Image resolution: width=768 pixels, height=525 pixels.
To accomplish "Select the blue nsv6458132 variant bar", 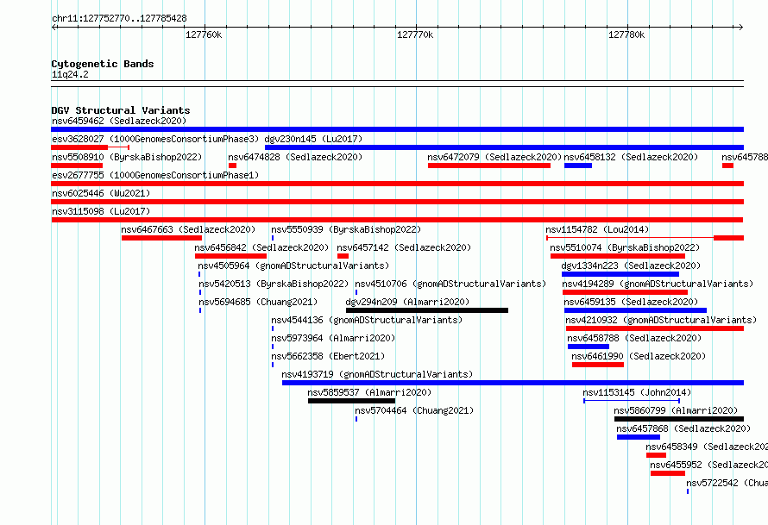I will [578, 166].
